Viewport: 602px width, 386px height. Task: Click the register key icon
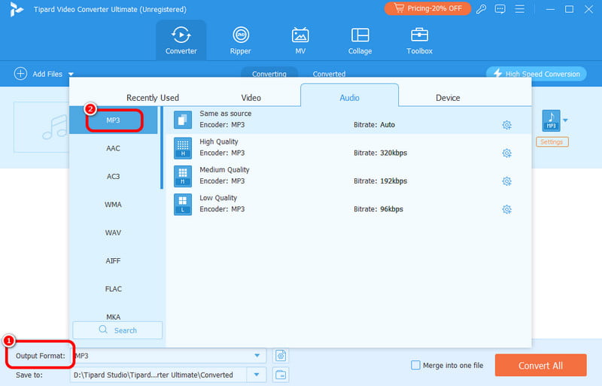(481, 9)
